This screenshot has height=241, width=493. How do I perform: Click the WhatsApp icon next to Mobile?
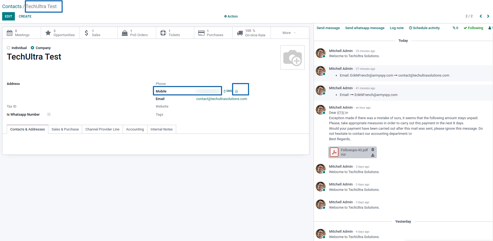[237, 91]
